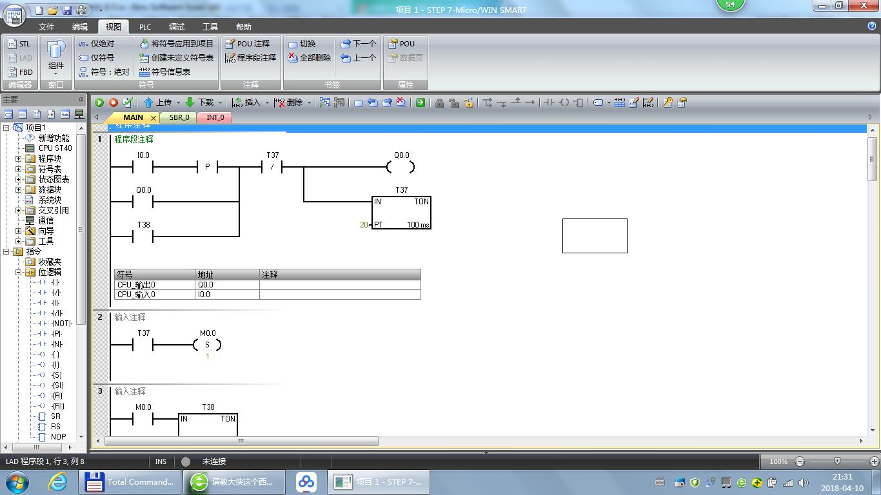The height and width of the screenshot is (495, 881).
Task: Expand the 符号表 tree node
Action: pyautogui.click(x=19, y=169)
